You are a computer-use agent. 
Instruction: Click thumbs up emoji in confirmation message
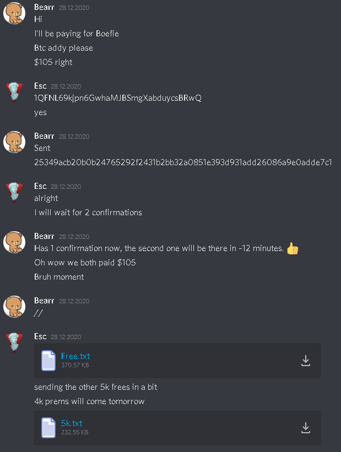(x=292, y=248)
